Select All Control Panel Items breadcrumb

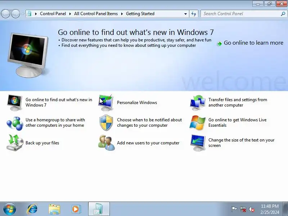[x=96, y=14]
